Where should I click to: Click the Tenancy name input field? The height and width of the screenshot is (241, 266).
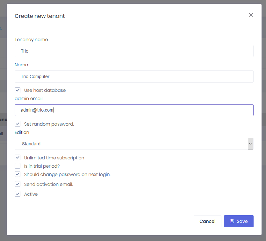click(134, 51)
